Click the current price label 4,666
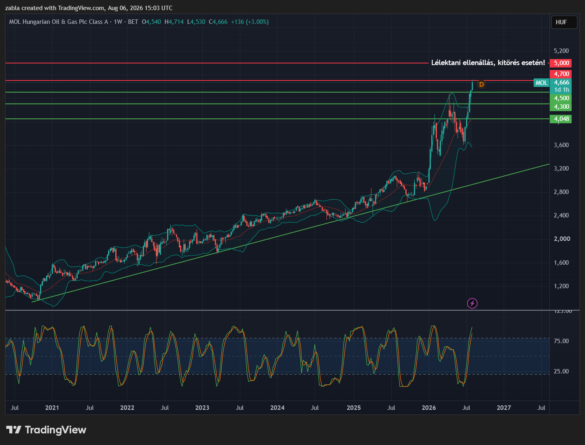Image resolution: width=585 pixels, height=445 pixels. click(561, 82)
